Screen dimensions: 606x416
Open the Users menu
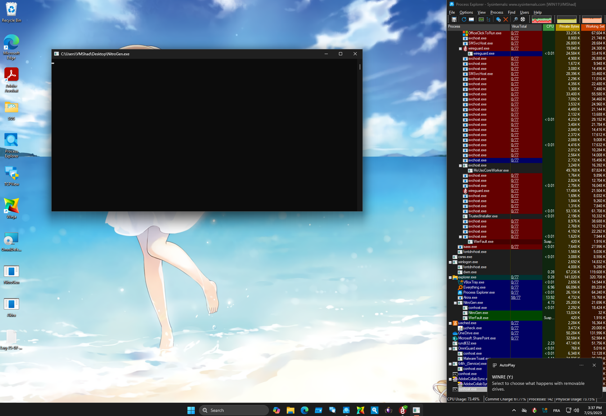525,12
